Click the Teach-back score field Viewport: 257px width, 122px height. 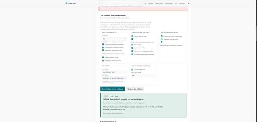(x=143, y=75)
